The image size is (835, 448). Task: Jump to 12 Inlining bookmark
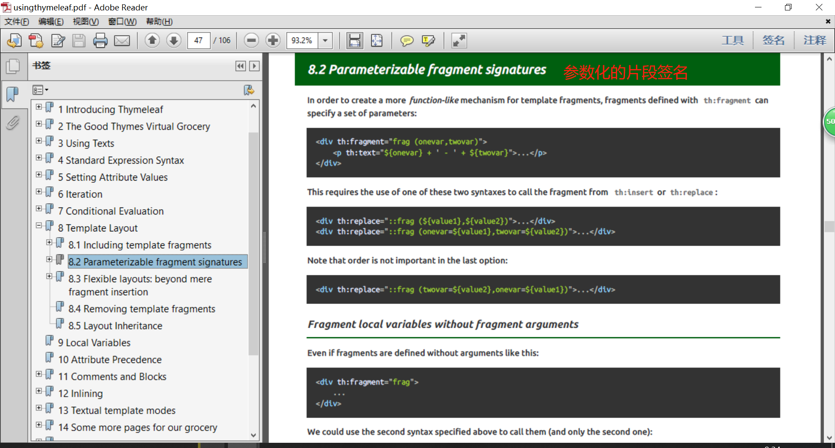(x=80, y=393)
